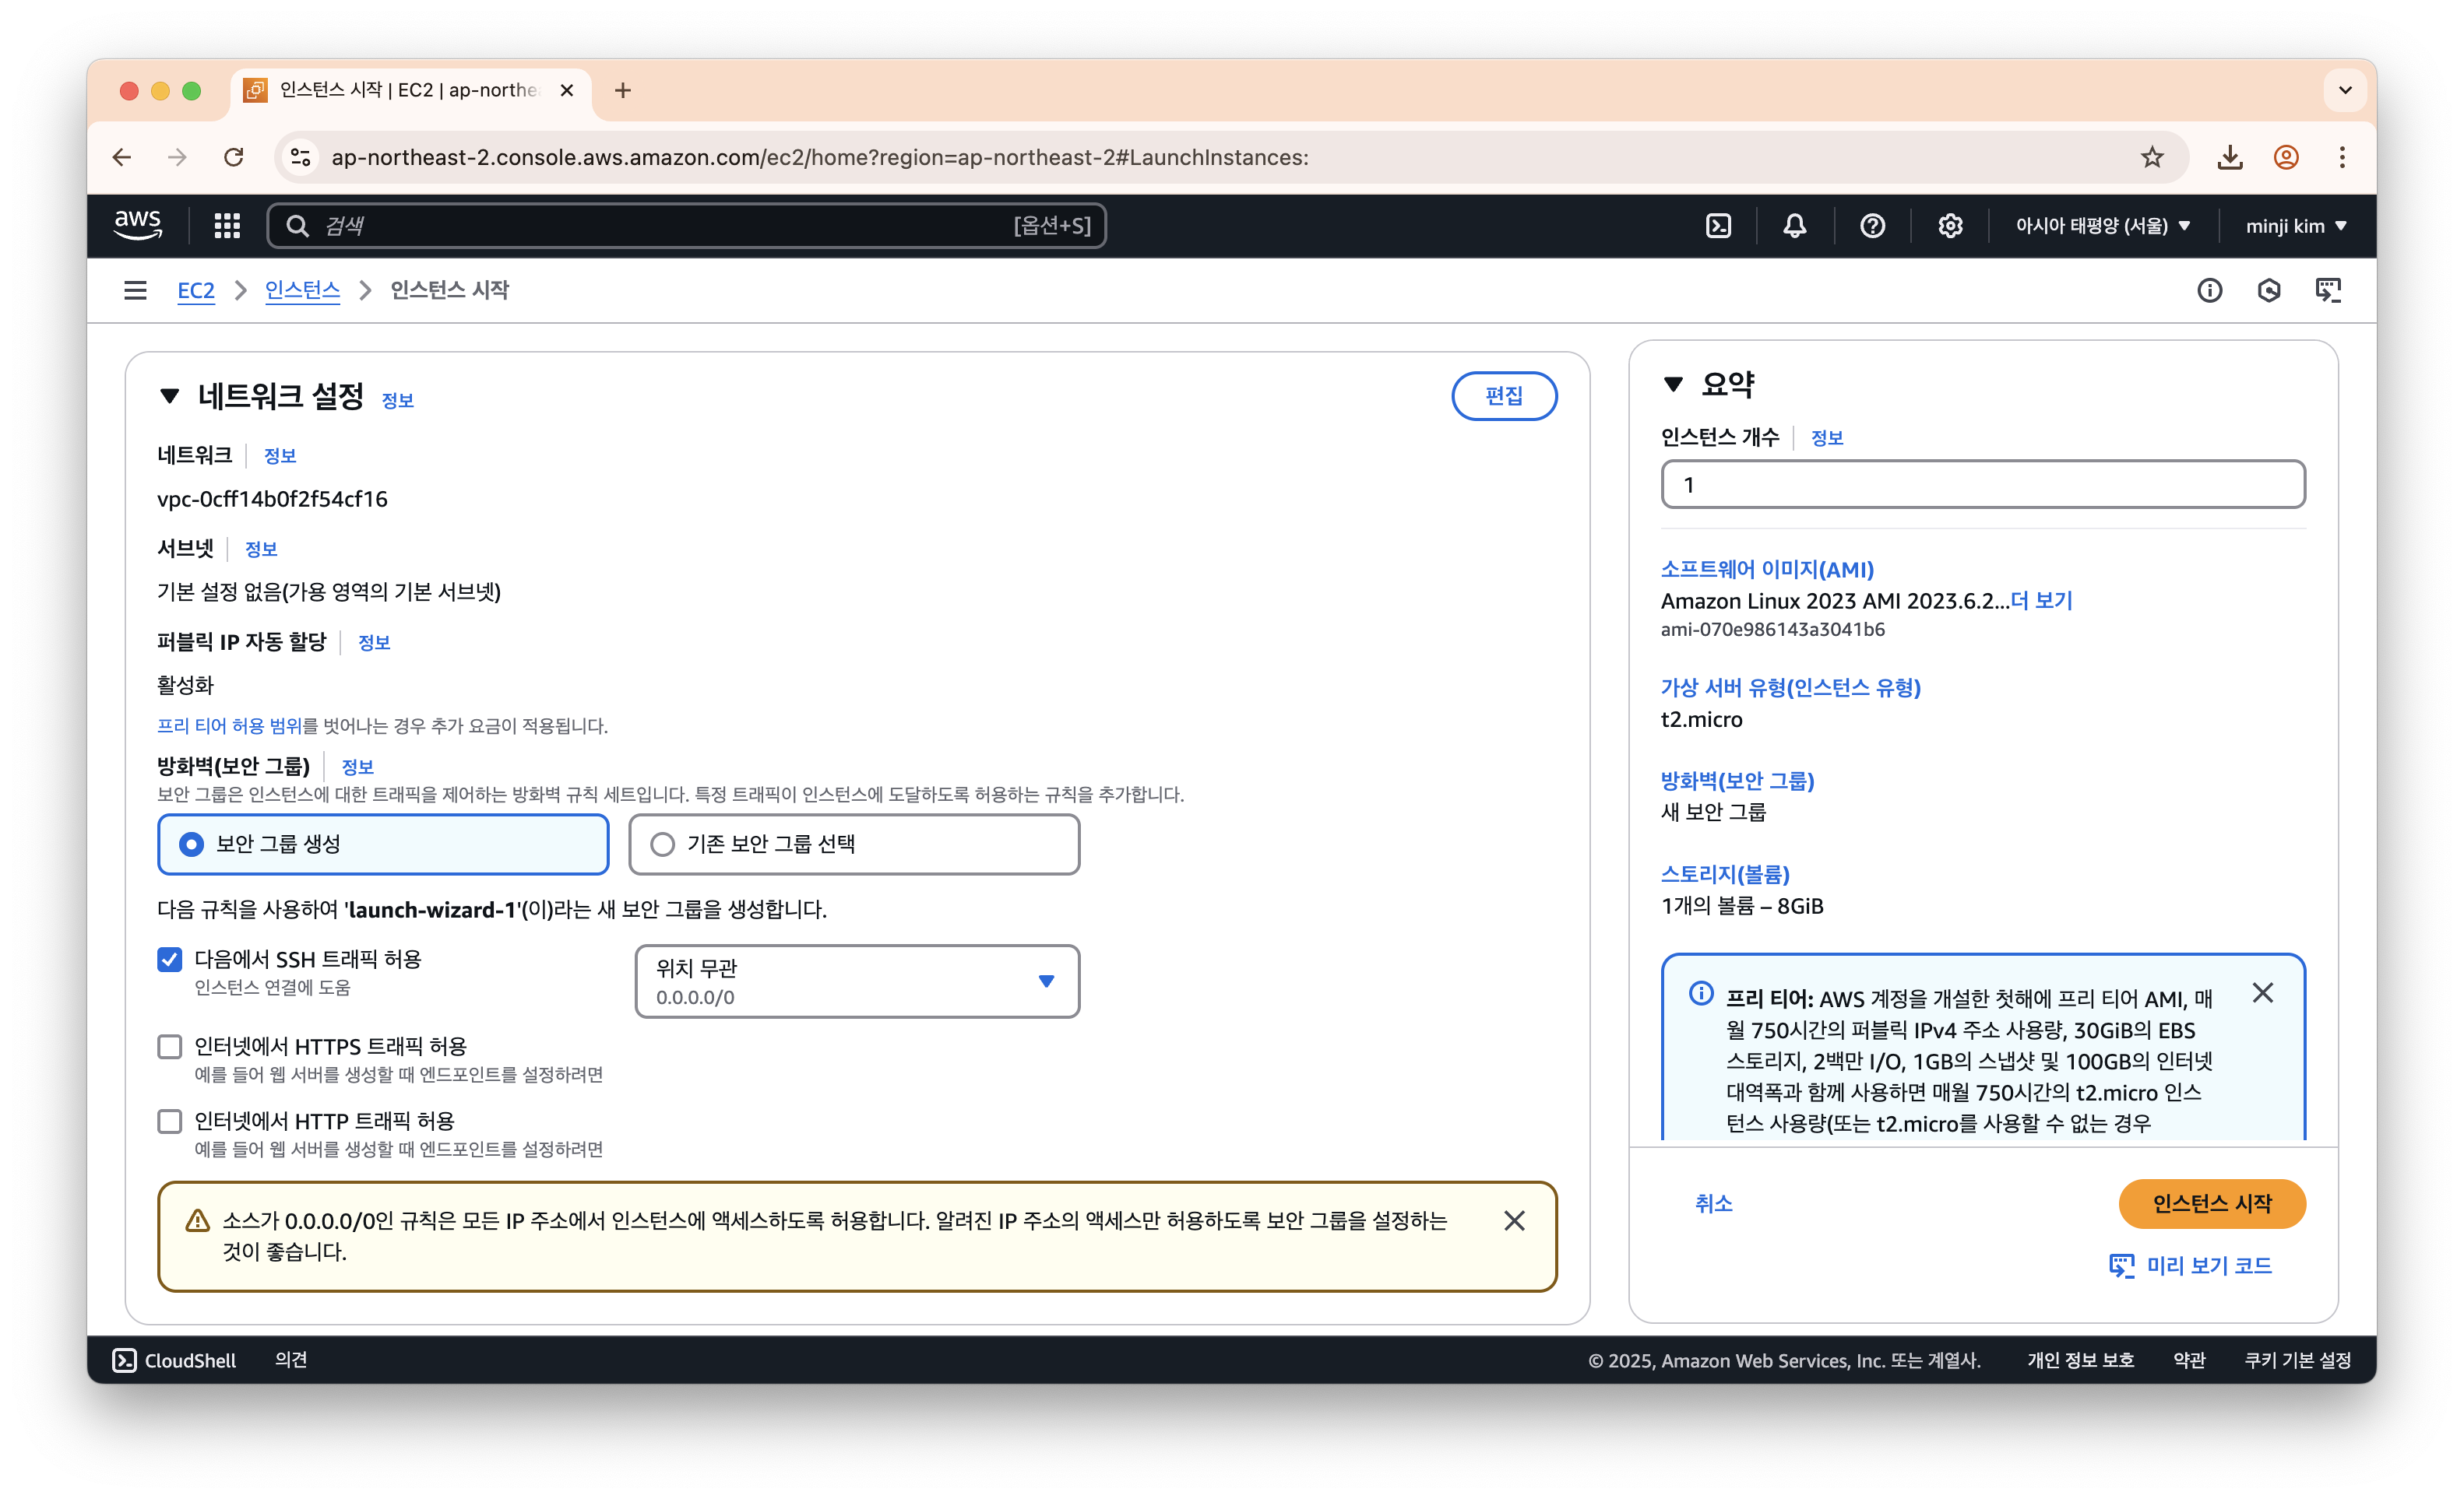Click the hexagon icon beside breadcrumbs
Screen dimensions: 2464x1499
[2269, 290]
